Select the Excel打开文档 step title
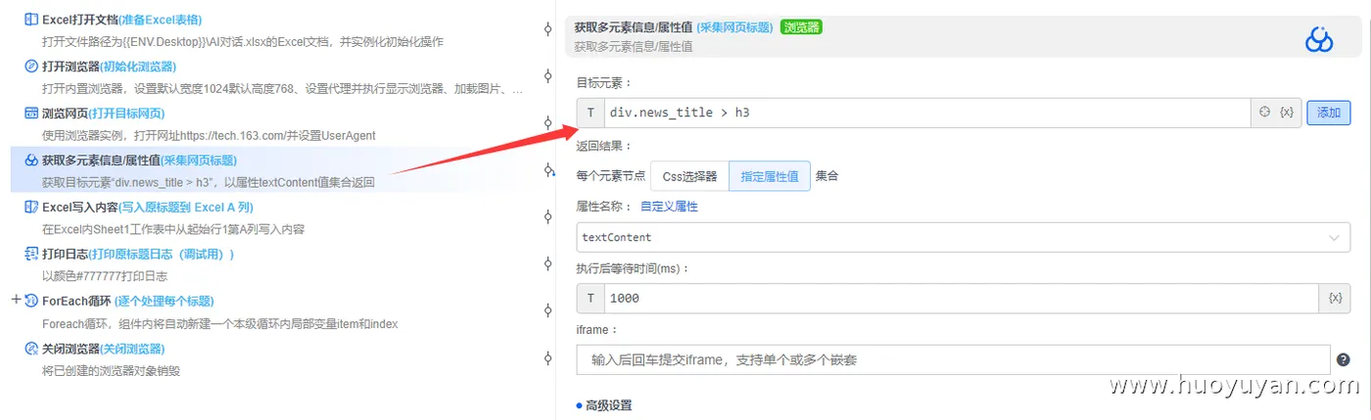 point(80,20)
